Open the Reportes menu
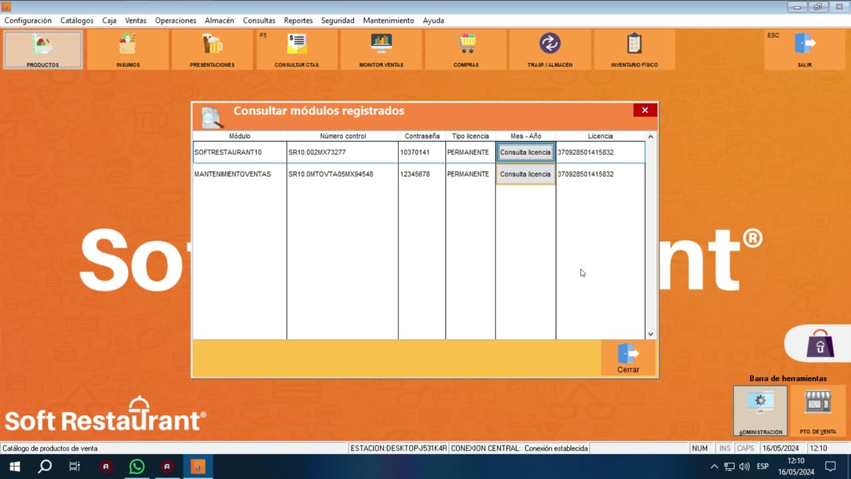Image resolution: width=851 pixels, height=479 pixels. point(299,21)
